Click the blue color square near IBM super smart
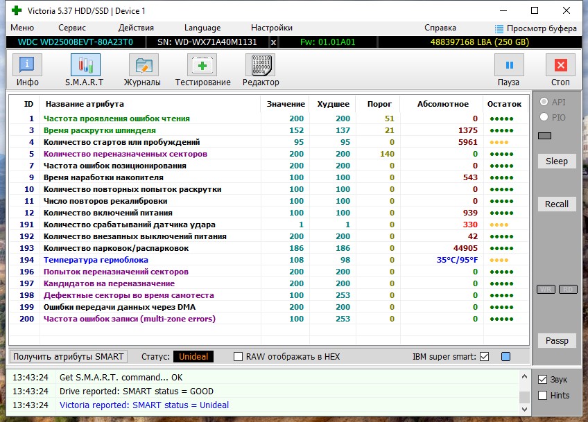 [505, 356]
